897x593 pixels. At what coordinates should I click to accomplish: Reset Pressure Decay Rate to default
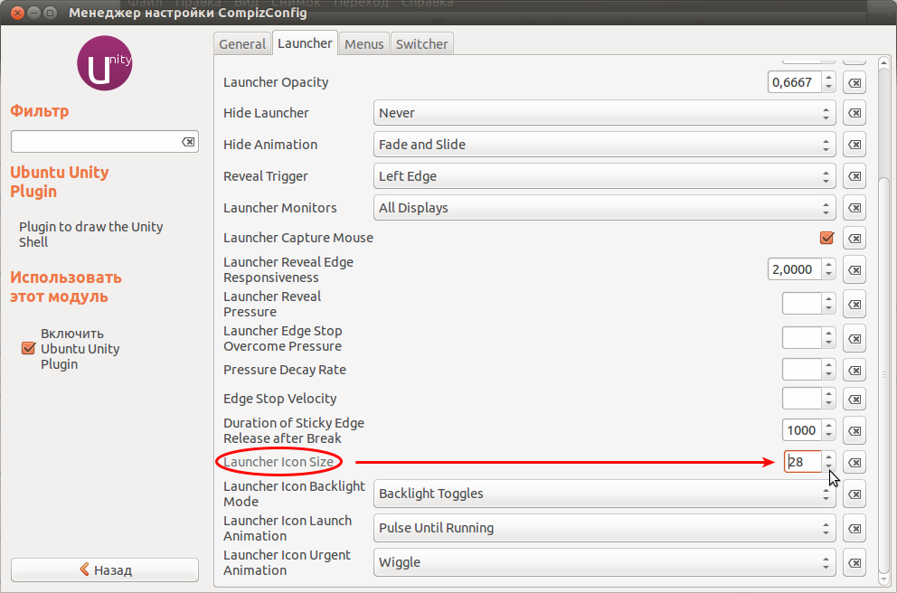tap(855, 370)
